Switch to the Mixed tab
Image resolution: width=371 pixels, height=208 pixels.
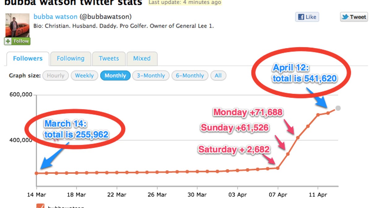pyautogui.click(x=142, y=59)
